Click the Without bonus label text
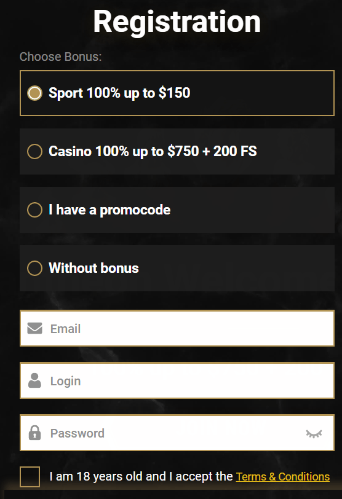342x499 pixels. (93, 268)
